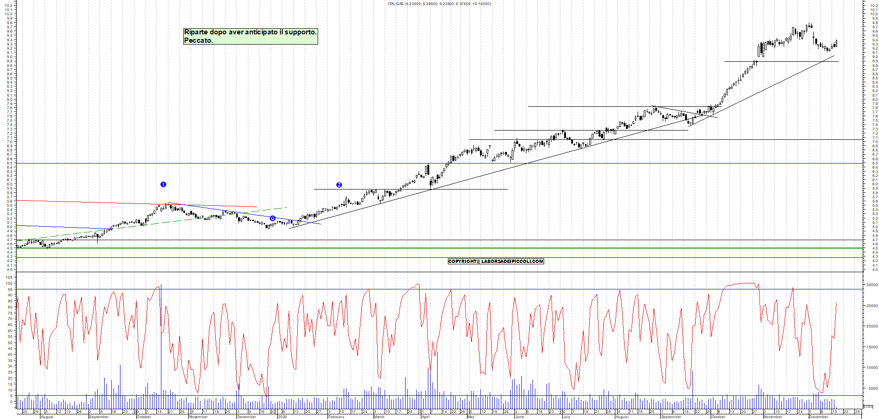Open the COPYRIGHT laborsadeipiccoli.com label

(495, 262)
